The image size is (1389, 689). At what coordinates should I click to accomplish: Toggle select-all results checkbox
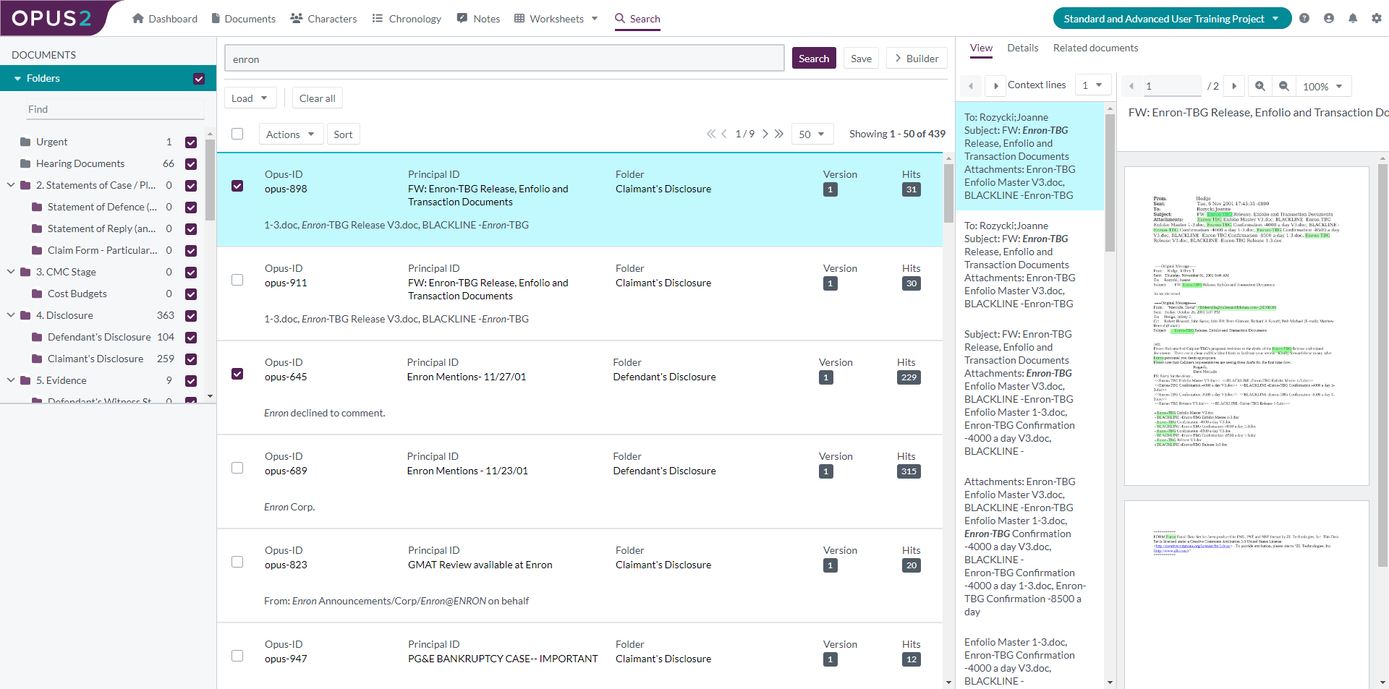(237, 134)
